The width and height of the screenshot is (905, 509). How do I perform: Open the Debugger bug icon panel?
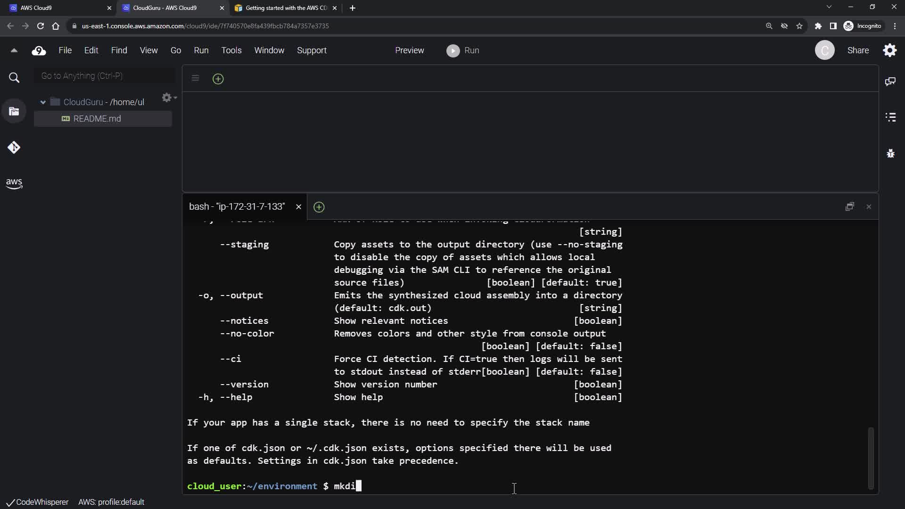point(890,153)
